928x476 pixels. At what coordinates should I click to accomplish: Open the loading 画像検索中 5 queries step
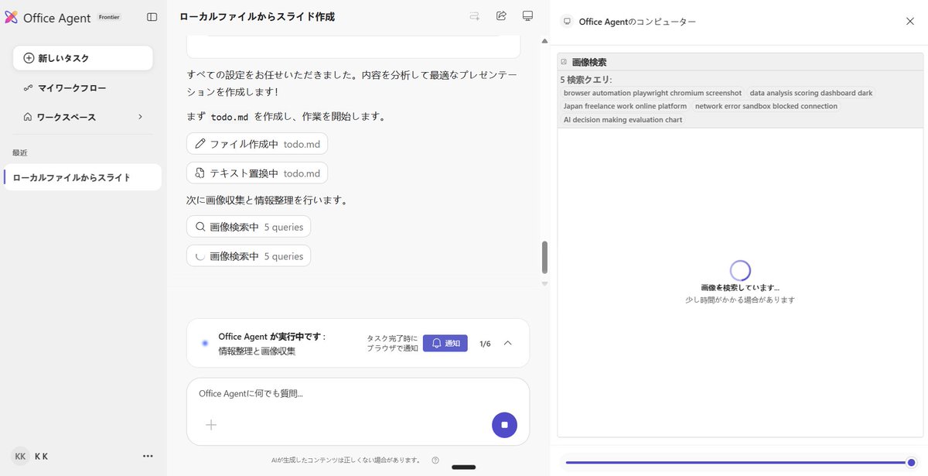coord(248,255)
